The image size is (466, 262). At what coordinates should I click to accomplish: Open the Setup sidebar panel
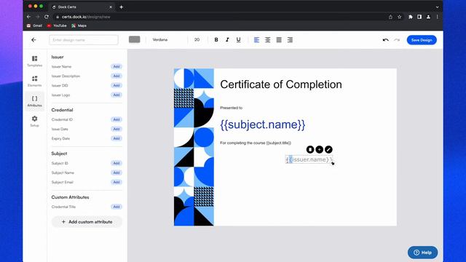[x=34, y=121]
